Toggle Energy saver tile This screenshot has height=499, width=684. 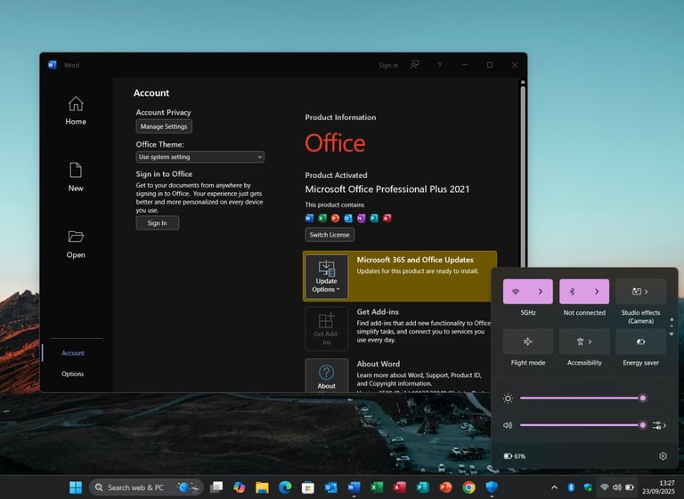641,342
